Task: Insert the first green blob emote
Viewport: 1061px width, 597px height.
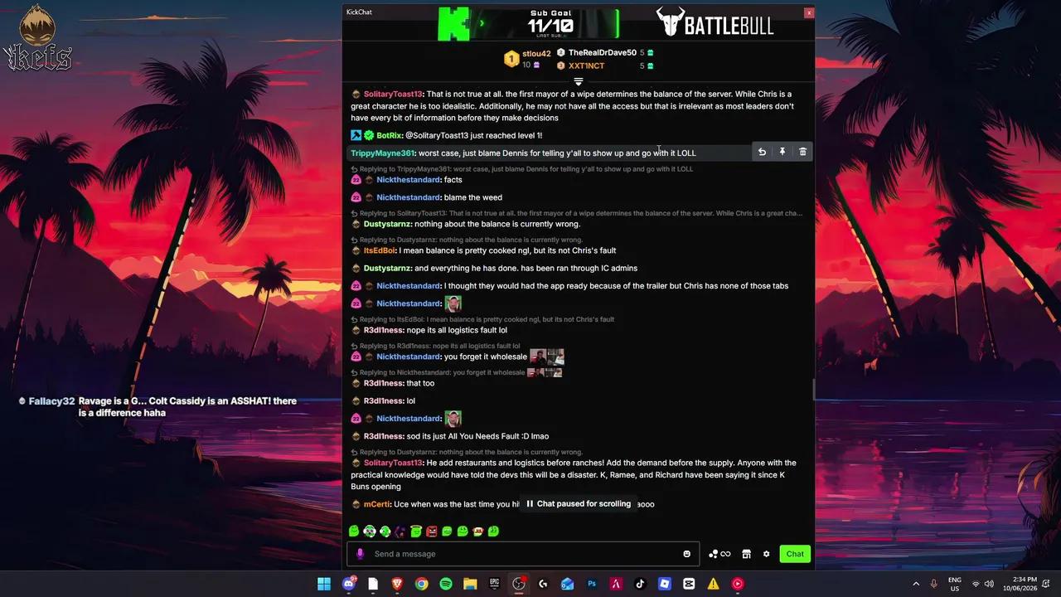Action: click(354, 531)
